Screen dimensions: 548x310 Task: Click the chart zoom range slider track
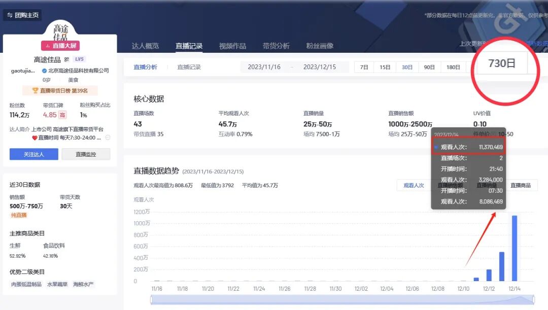pyautogui.click(x=342, y=299)
